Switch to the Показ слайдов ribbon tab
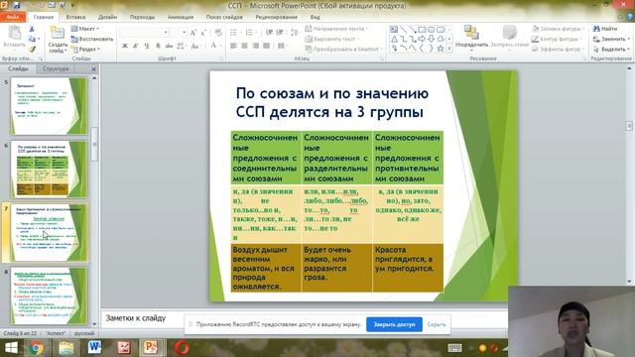This screenshot has height=357, width=635. point(224,17)
